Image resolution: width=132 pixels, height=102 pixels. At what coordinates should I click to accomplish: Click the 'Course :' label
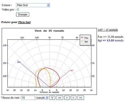(7, 5)
